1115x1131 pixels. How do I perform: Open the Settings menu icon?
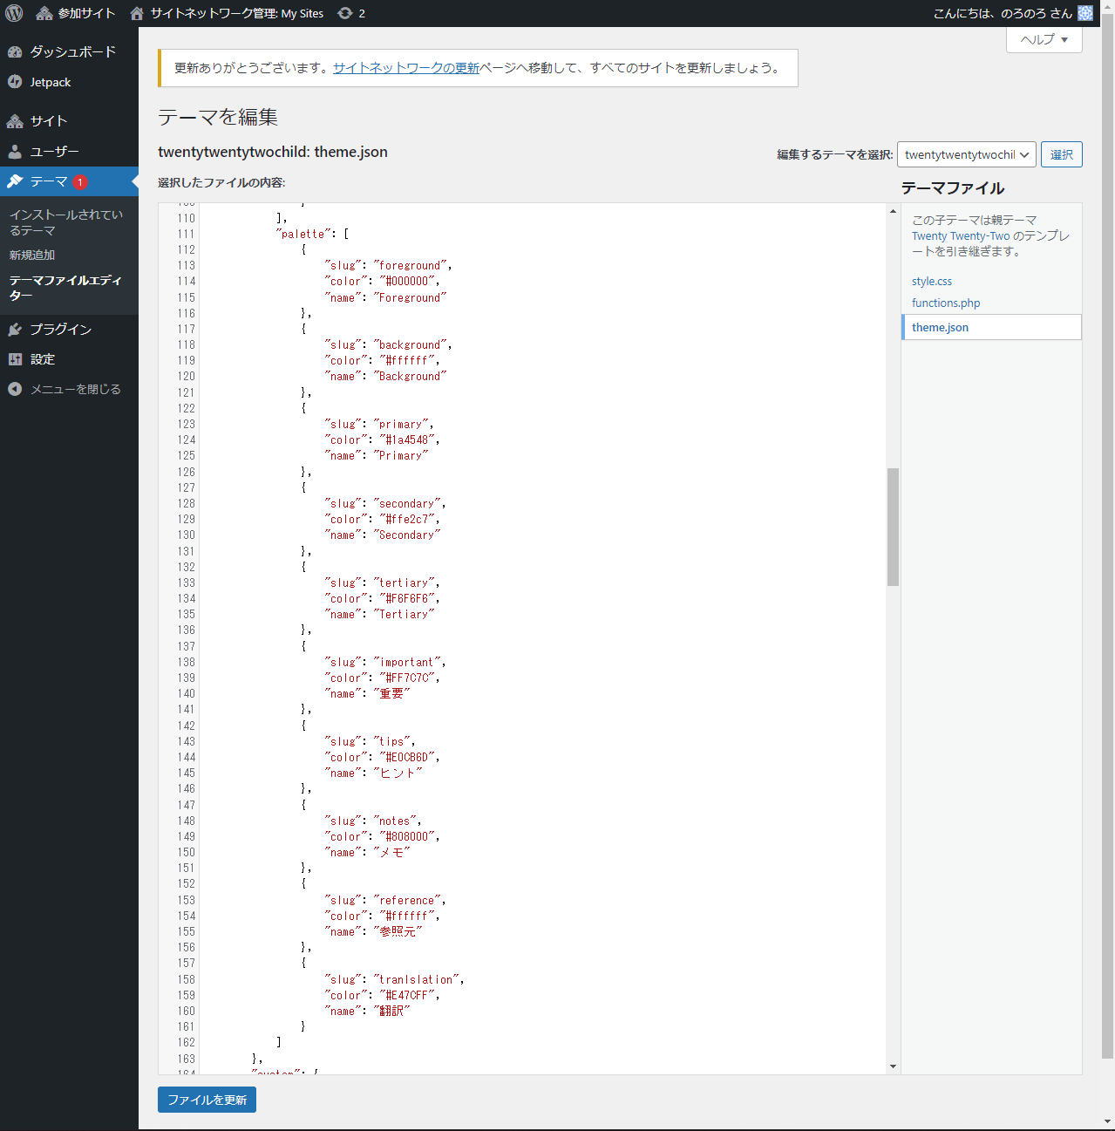pos(15,359)
